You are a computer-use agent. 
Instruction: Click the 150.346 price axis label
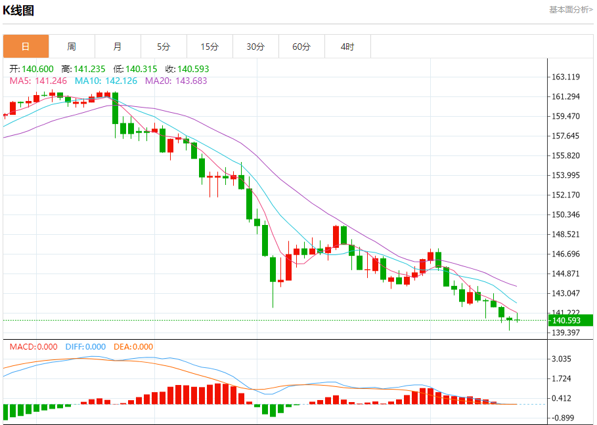click(x=565, y=214)
